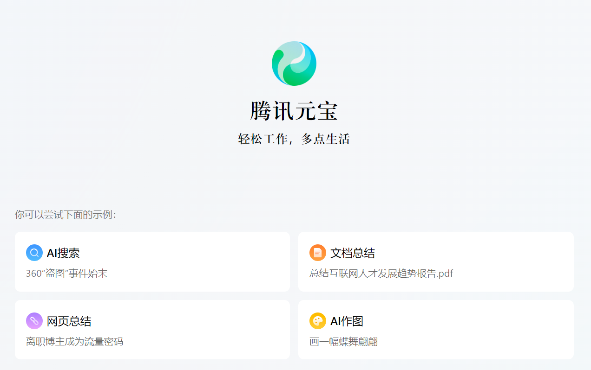Click the 你可以尝试下面的示例 label
The width and height of the screenshot is (591, 370).
coord(65,214)
